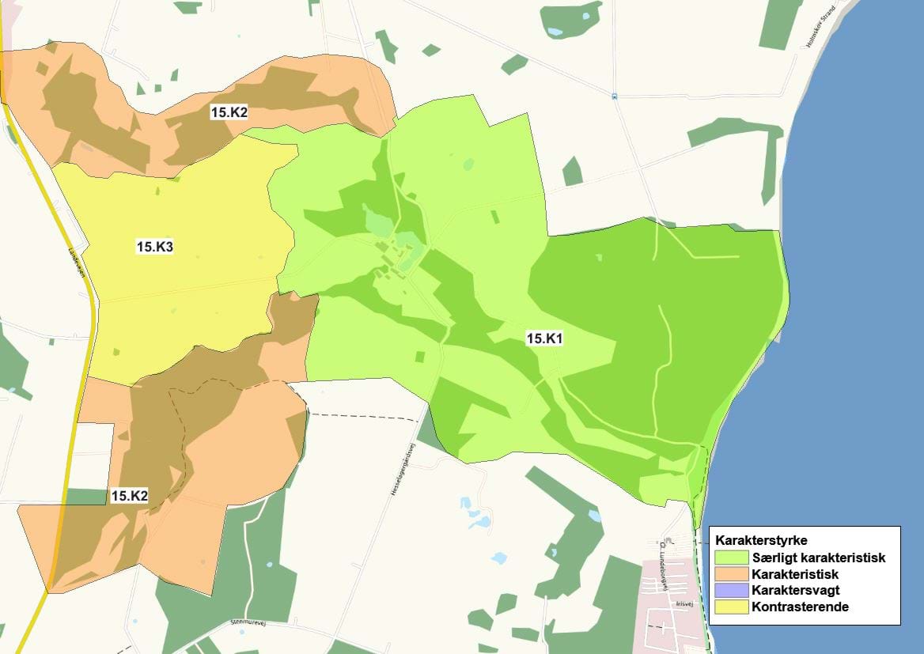Click the lower 15.K2 area label
Screen dimensions: 924x654
click(129, 496)
